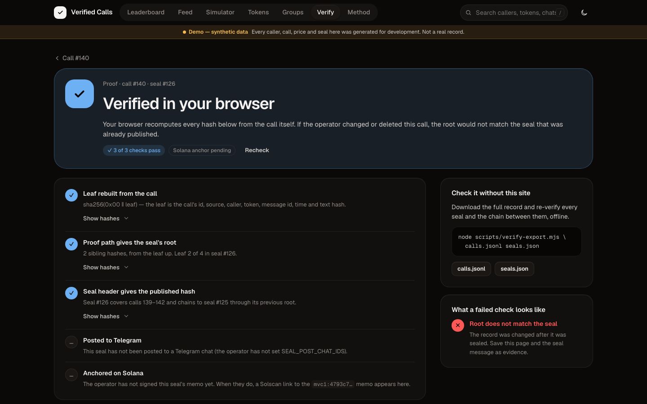The image size is (647, 404).
Task: Download the seals.json file
Action: tap(514, 269)
